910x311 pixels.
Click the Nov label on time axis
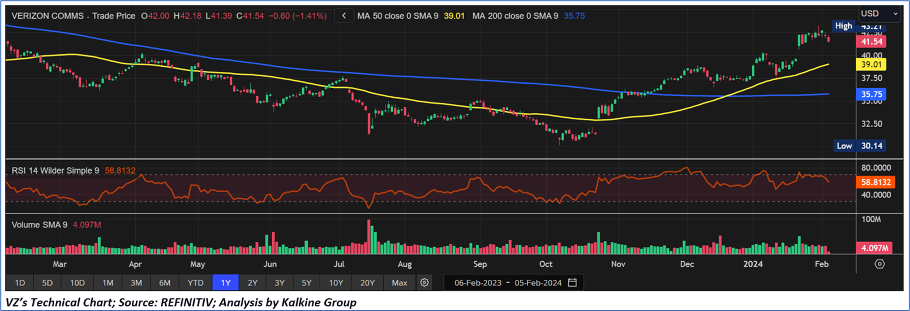[618, 264]
